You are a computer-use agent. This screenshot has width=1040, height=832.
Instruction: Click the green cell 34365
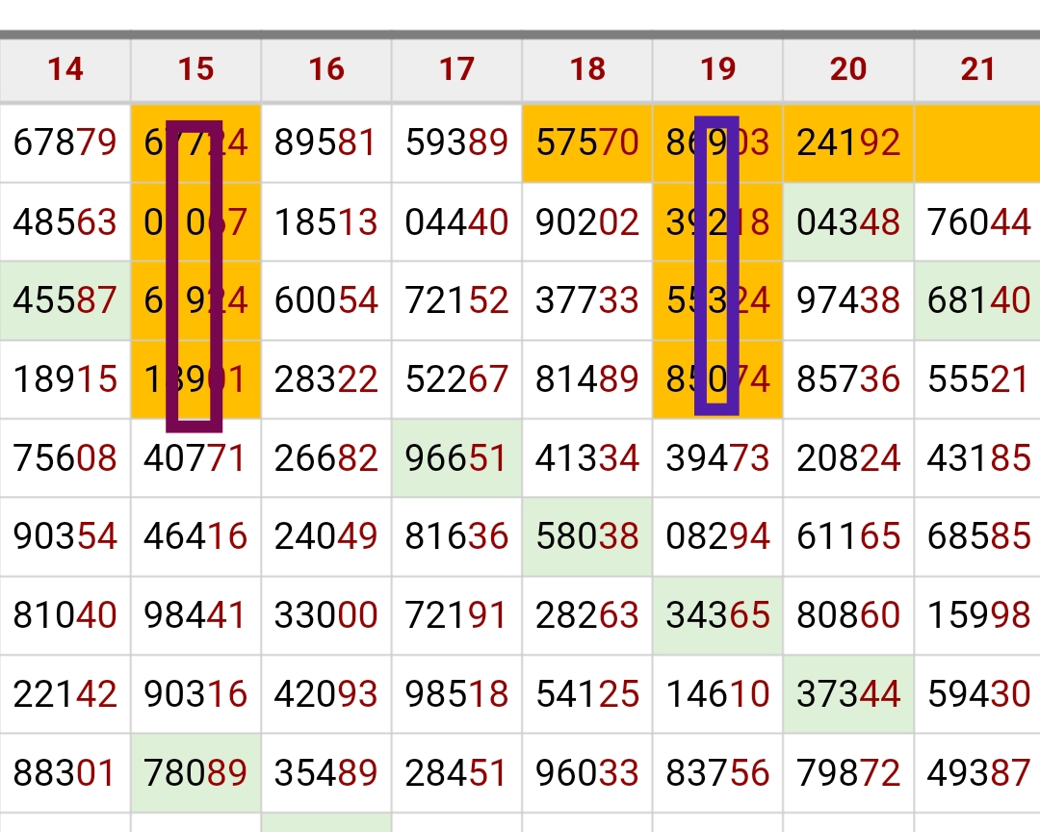(x=717, y=615)
